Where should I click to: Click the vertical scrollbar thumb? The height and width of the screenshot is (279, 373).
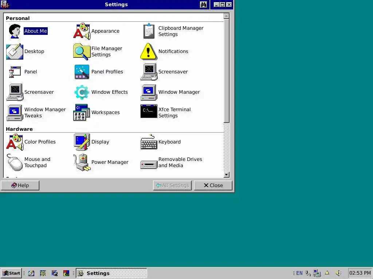tap(227, 71)
